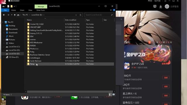187x105 pixels.
Task: Open File Explorer help icon
Action: [114, 10]
